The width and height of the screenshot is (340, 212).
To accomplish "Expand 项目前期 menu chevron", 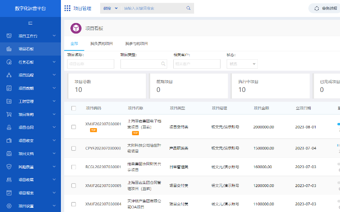I will click(x=54, y=88).
